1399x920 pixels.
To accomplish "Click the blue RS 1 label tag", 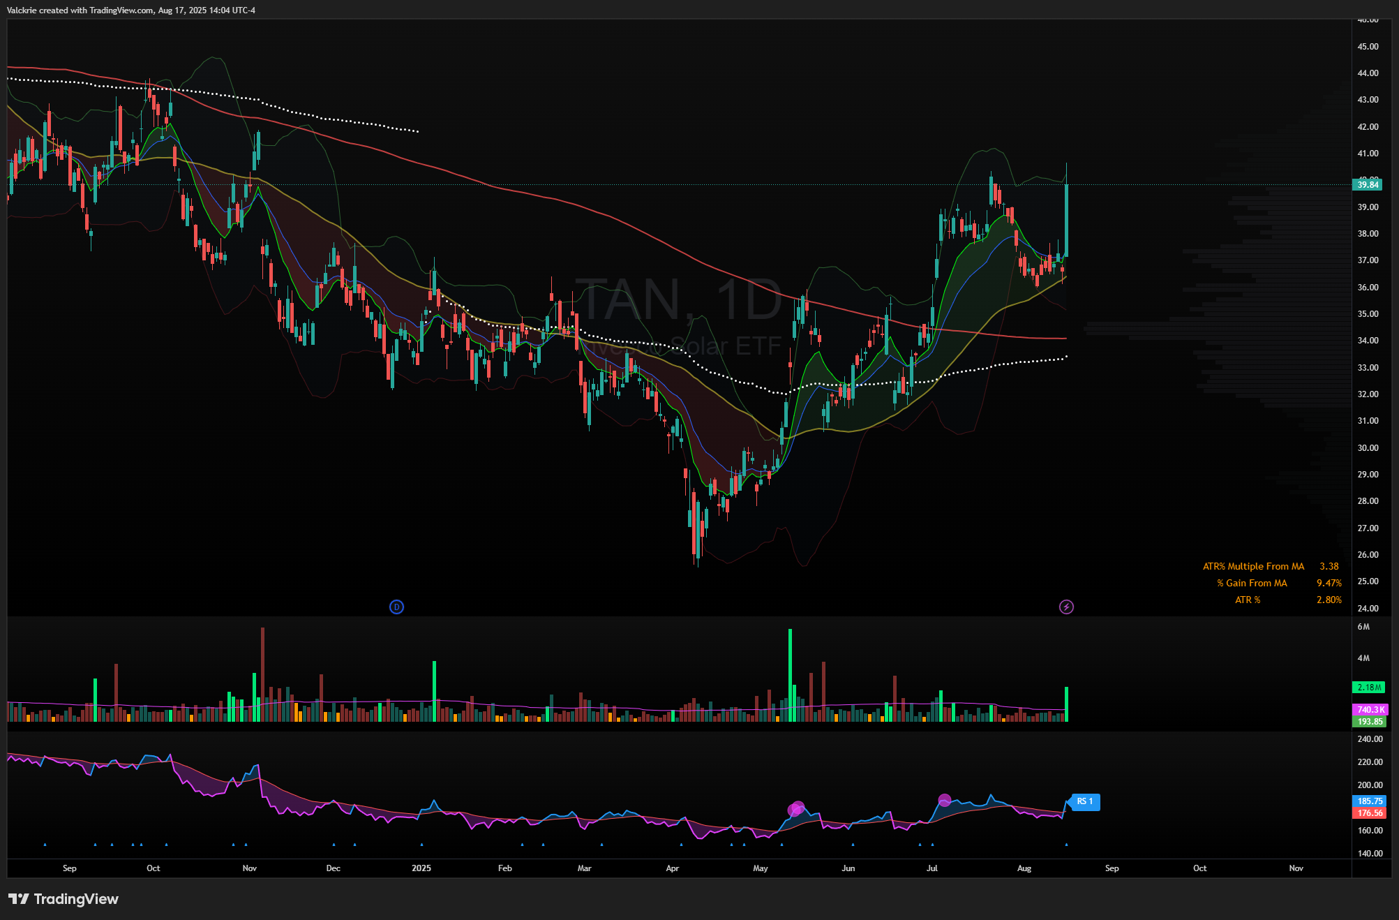I will coord(1085,801).
